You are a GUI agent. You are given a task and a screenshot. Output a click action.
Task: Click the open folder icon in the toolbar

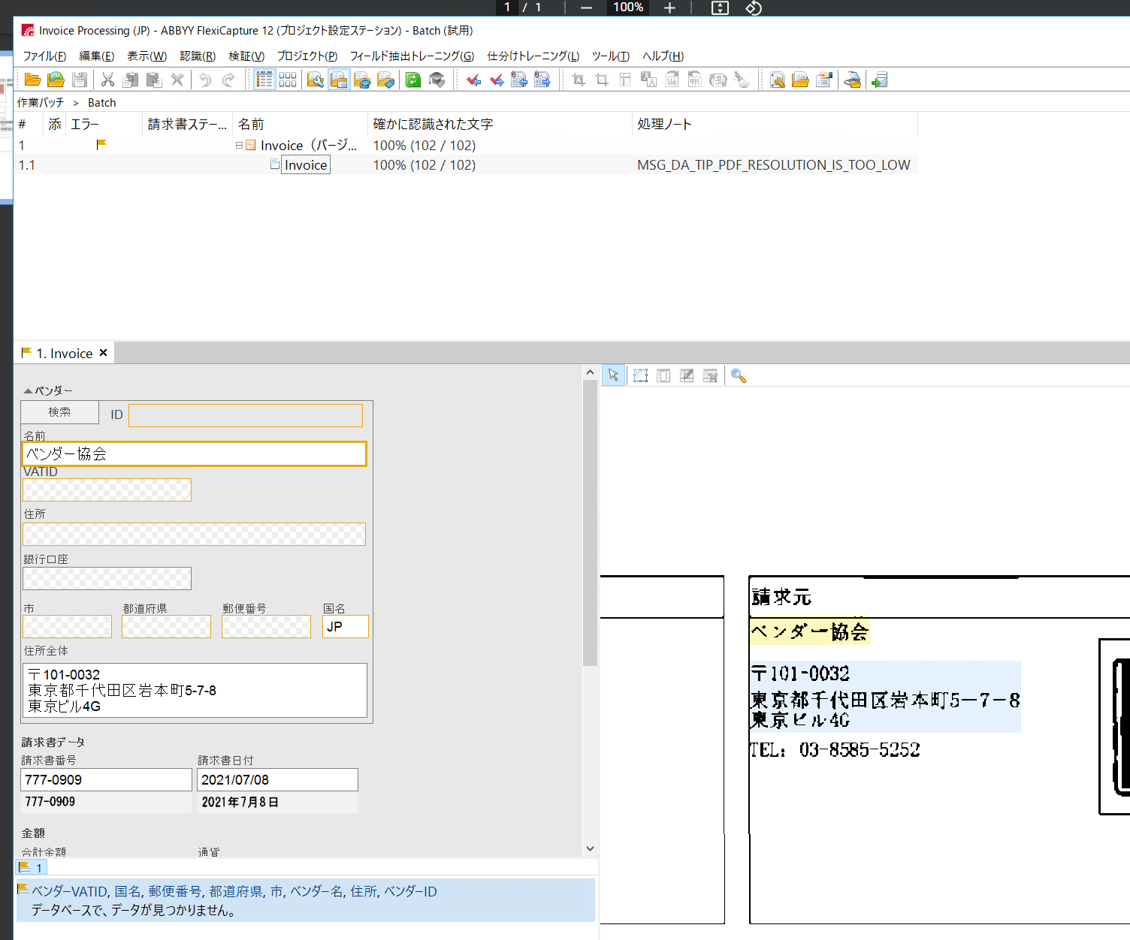point(32,80)
